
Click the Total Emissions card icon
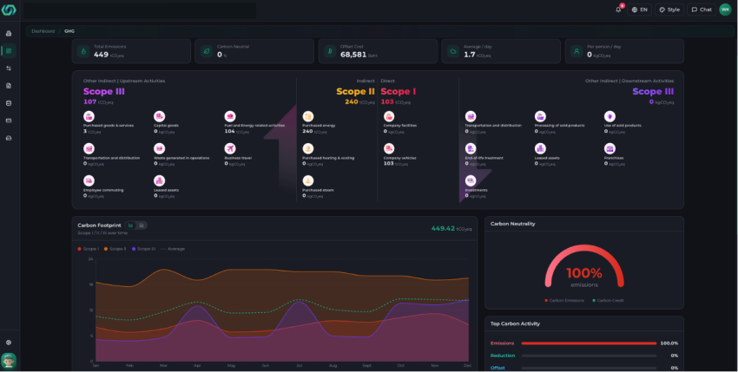point(83,51)
